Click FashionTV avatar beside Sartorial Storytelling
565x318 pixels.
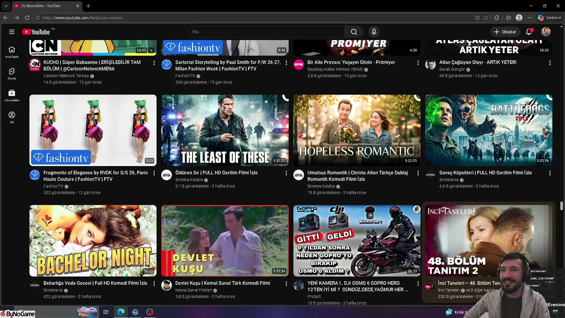pyautogui.click(x=166, y=64)
